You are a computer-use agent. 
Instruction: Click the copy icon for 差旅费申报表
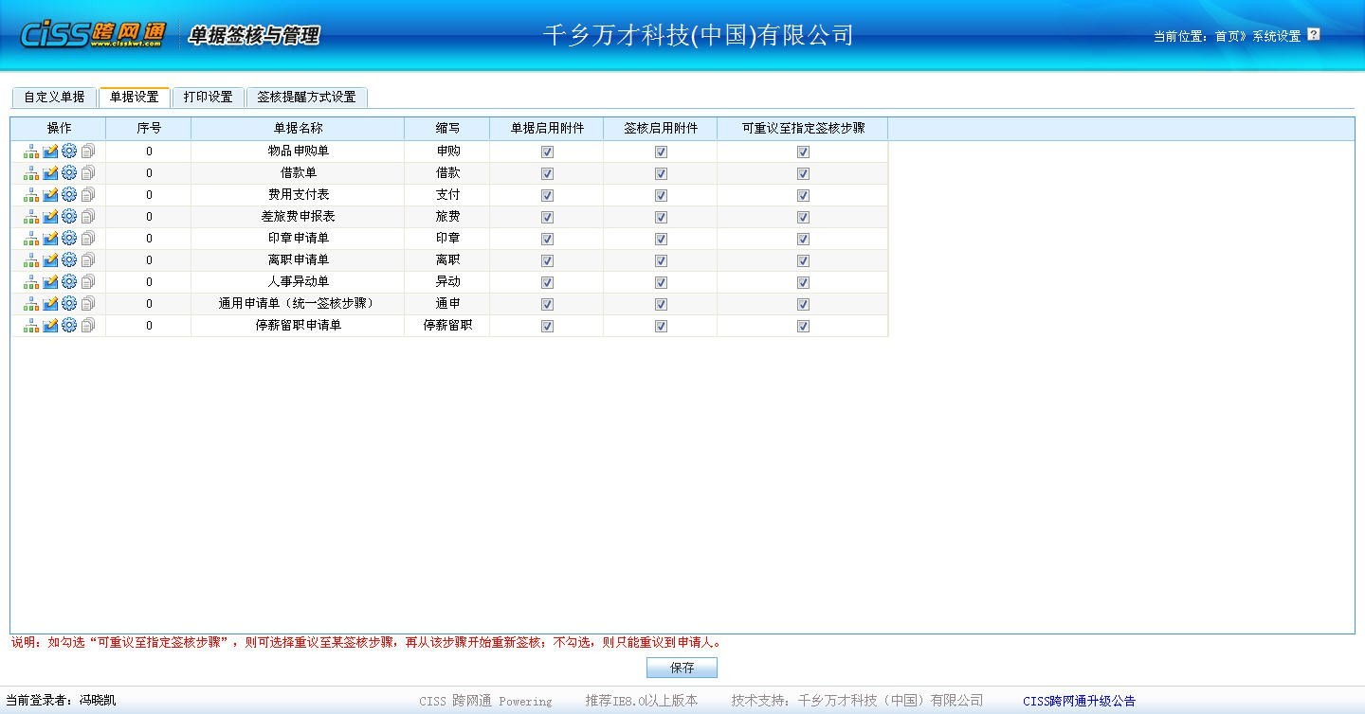pyautogui.click(x=88, y=217)
